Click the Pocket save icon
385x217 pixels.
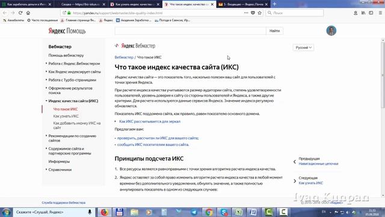pyautogui.click(x=253, y=13)
